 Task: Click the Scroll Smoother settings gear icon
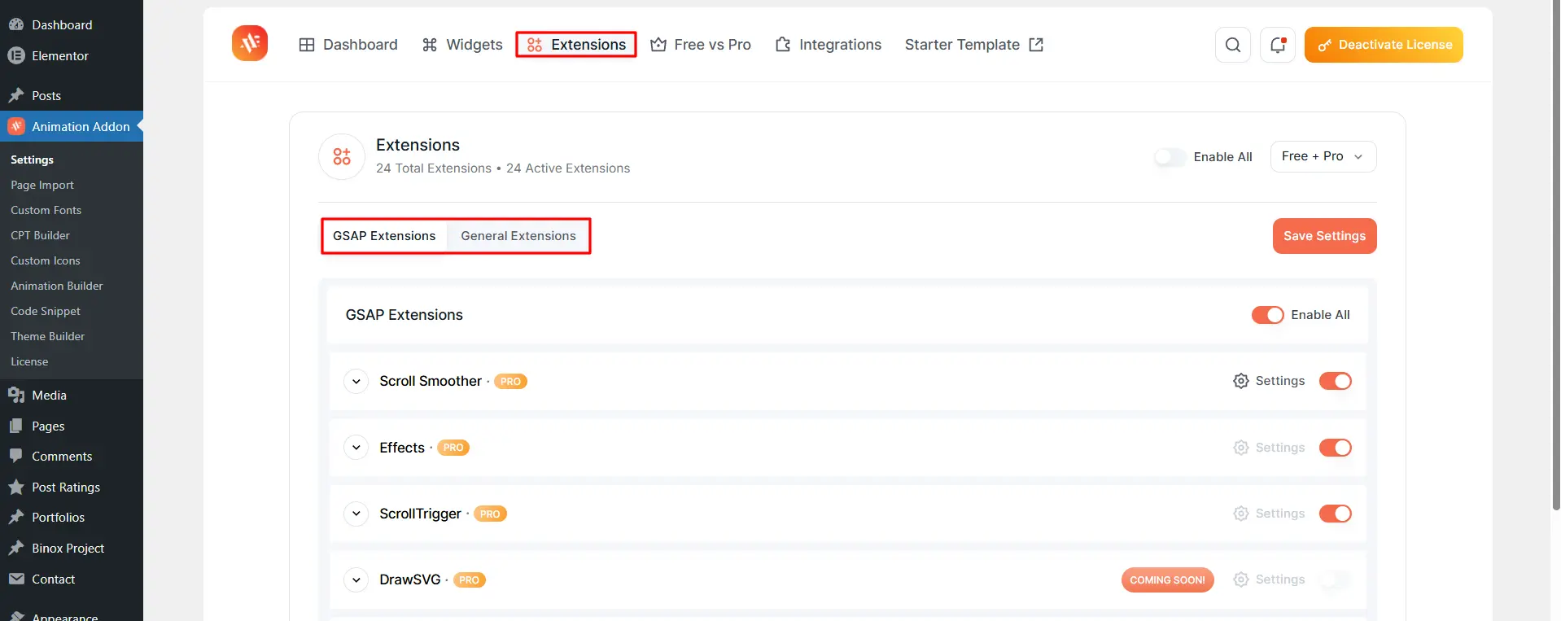pos(1241,381)
